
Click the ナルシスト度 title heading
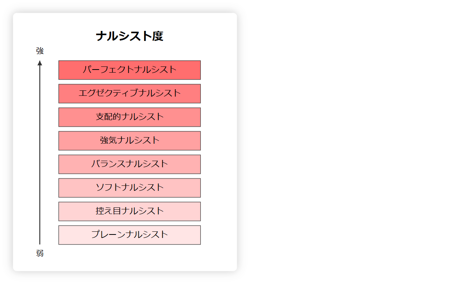129,36
